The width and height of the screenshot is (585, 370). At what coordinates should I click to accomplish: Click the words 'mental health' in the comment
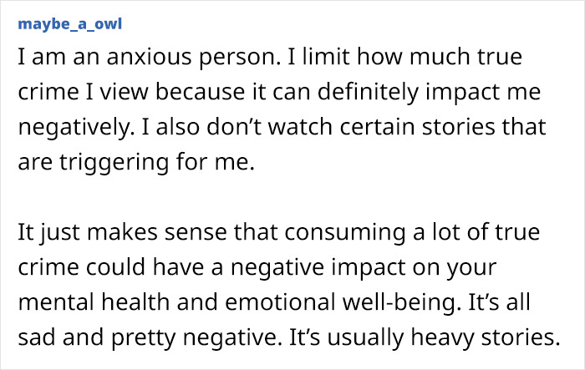(94, 302)
